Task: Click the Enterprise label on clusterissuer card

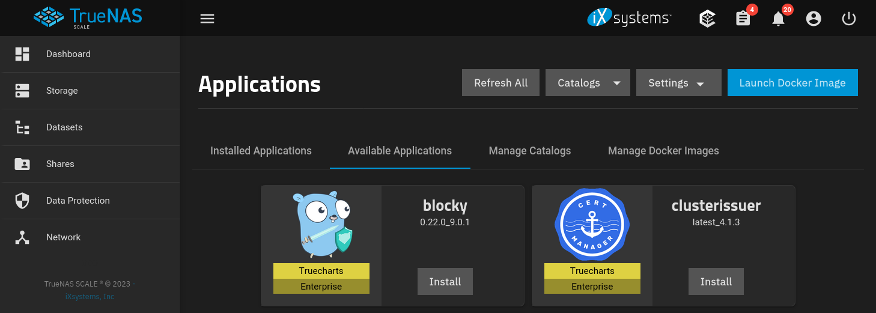Action: 592,287
